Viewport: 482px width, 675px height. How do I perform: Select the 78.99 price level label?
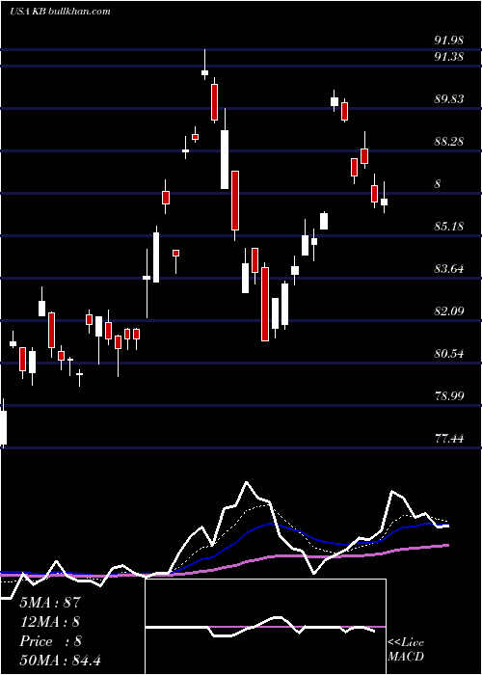449,395
